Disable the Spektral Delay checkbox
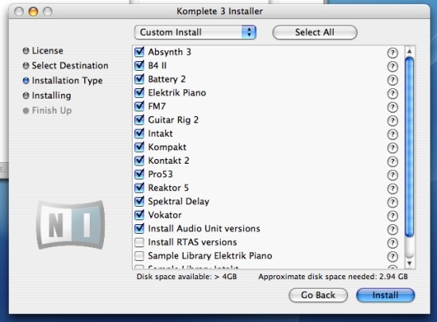Image resolution: width=437 pixels, height=322 pixels. (x=139, y=201)
